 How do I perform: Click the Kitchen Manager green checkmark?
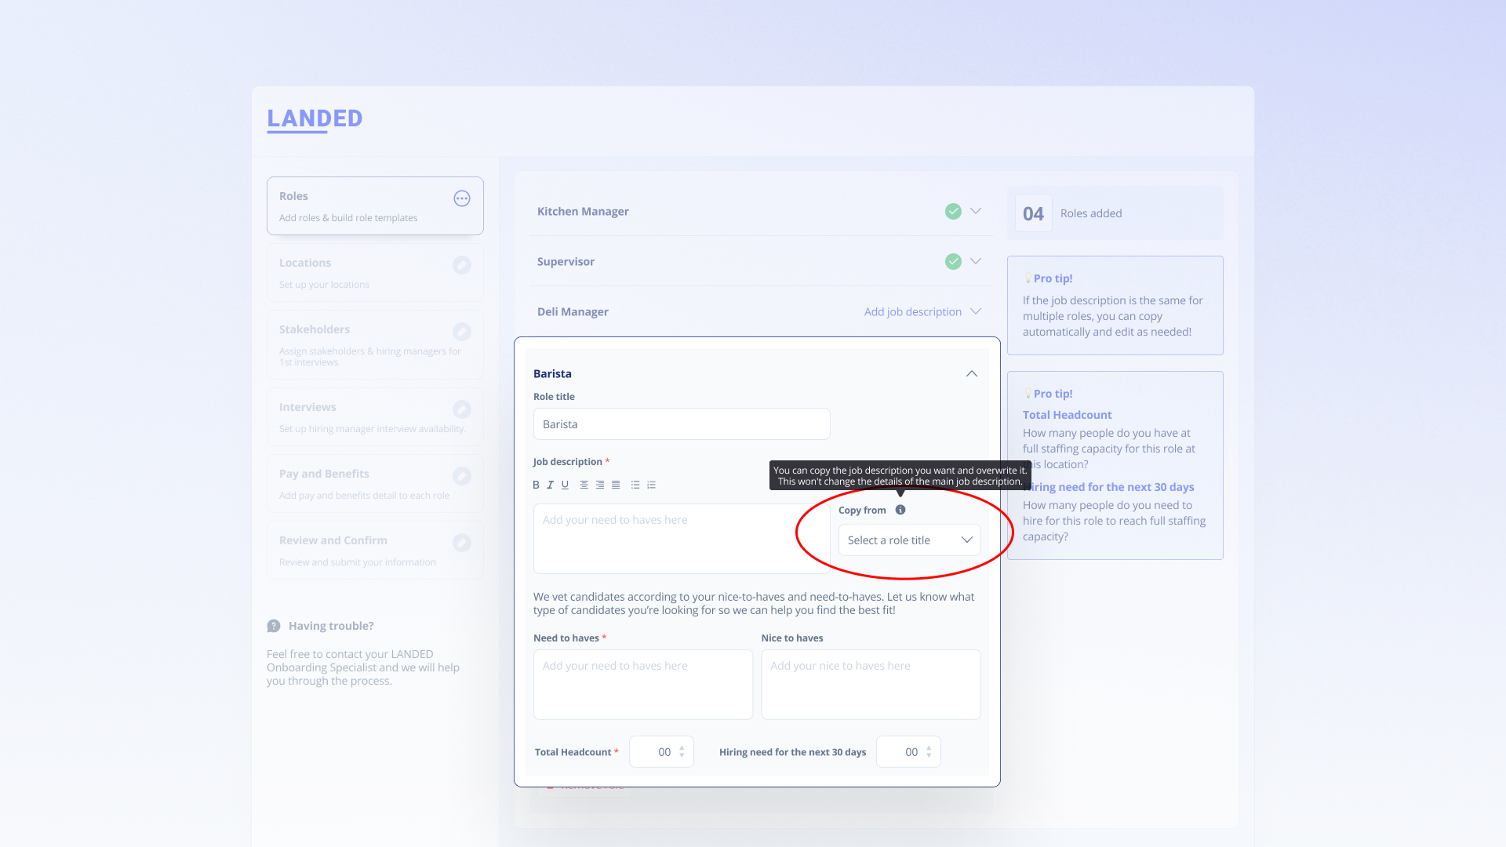coord(953,211)
